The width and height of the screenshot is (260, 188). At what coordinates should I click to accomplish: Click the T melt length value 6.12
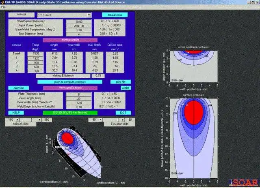point(54,53)
